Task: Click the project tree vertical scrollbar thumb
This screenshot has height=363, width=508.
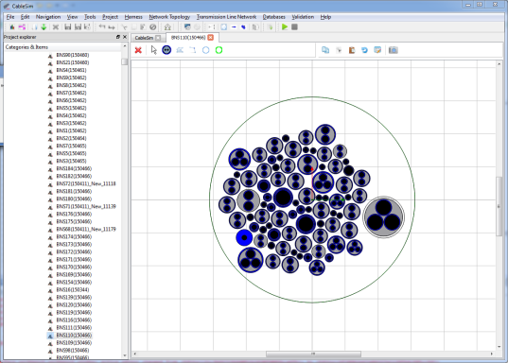Action: point(125,61)
